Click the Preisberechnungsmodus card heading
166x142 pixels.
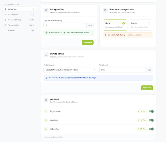tap(122, 9)
